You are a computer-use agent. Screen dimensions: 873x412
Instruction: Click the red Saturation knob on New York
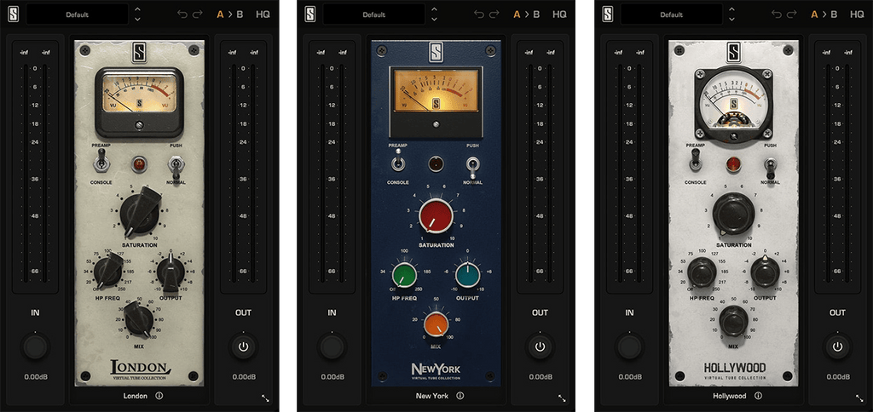[434, 218]
